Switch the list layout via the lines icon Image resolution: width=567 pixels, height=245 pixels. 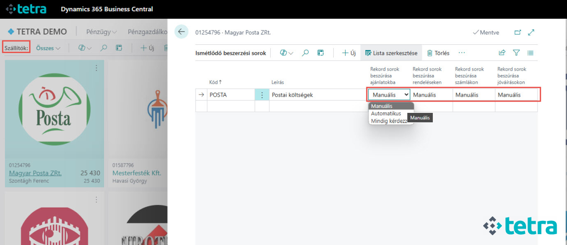click(531, 53)
